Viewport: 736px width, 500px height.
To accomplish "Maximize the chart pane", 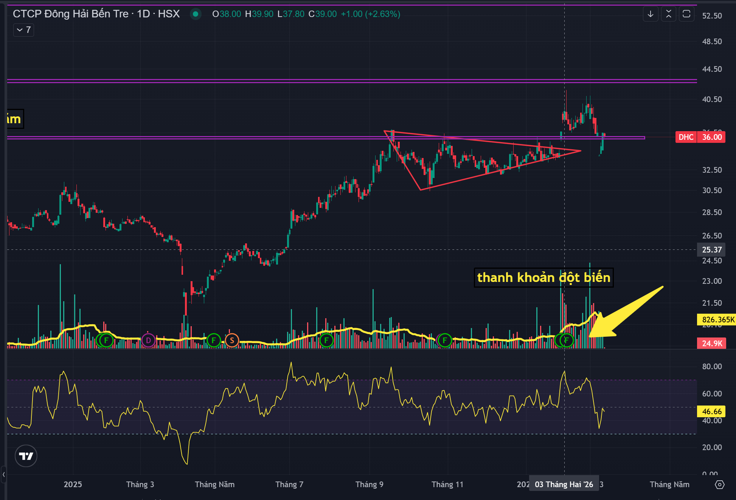I will 686,14.
